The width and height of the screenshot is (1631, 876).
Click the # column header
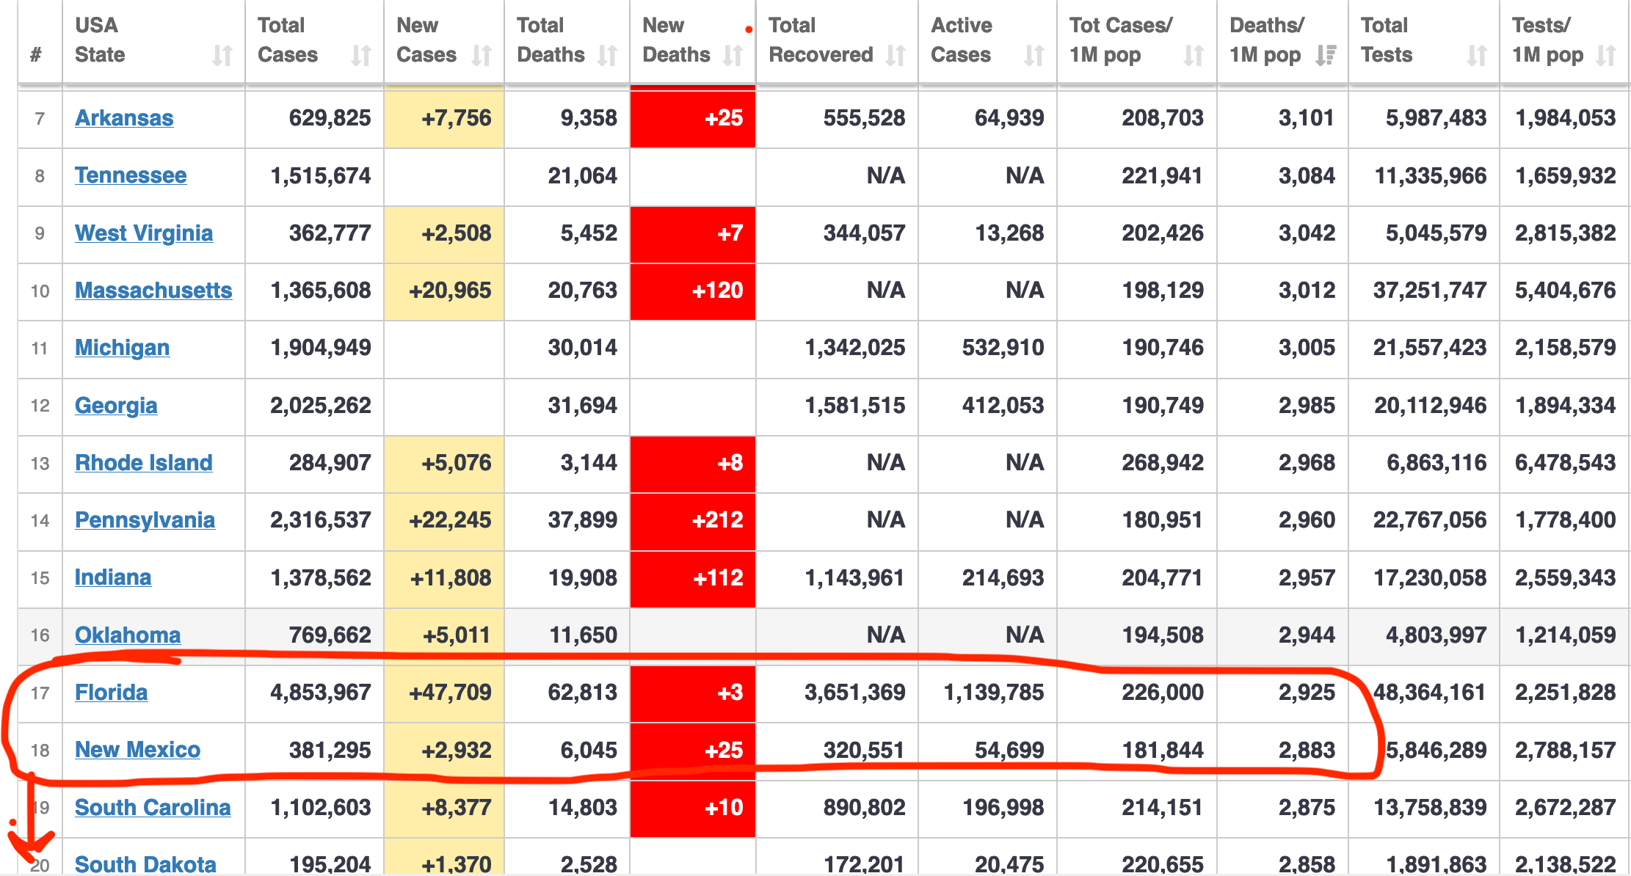coord(36,55)
